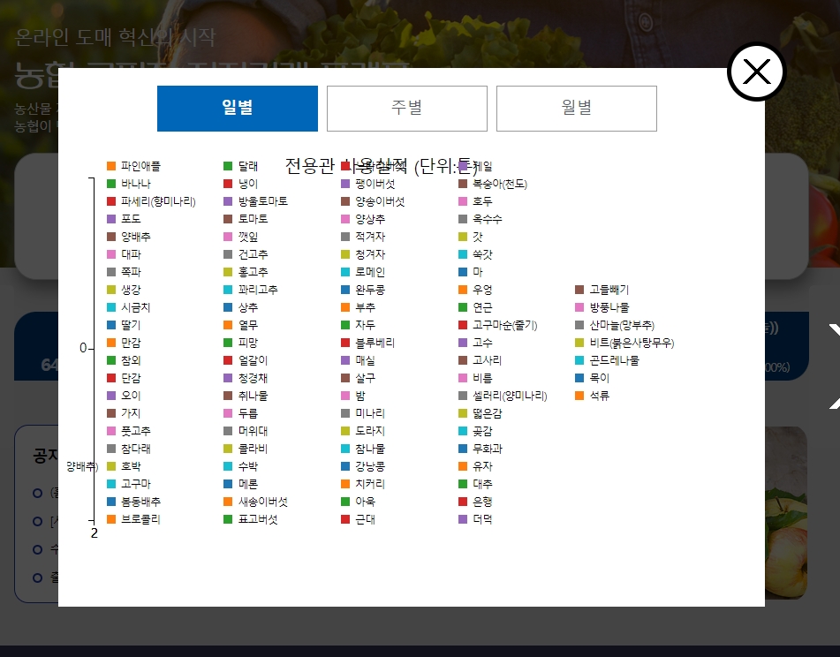
Task: Click the orange swatch beside 만감
Action: (x=111, y=343)
